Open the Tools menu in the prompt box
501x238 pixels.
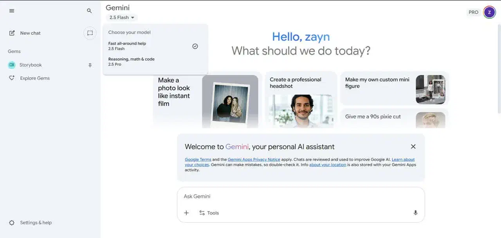[x=209, y=213]
